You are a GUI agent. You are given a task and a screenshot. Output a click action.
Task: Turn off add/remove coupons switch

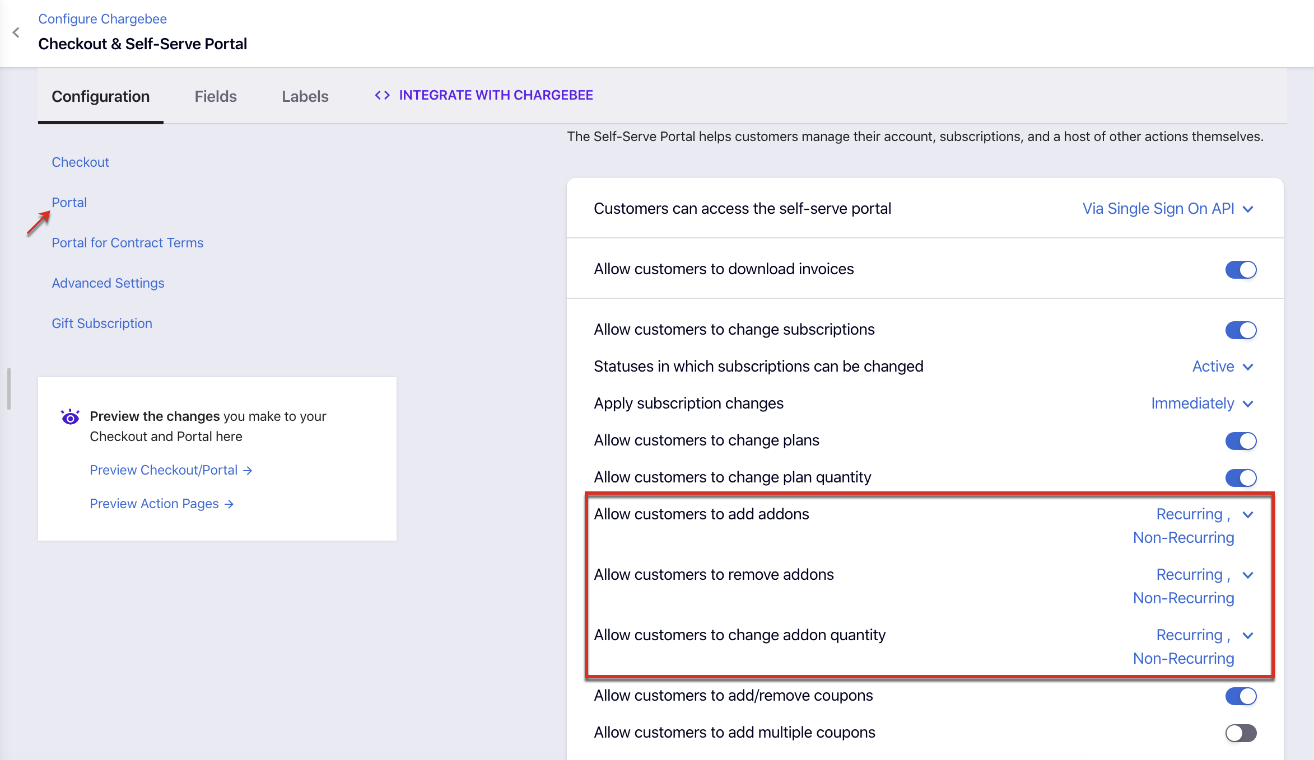(x=1241, y=696)
